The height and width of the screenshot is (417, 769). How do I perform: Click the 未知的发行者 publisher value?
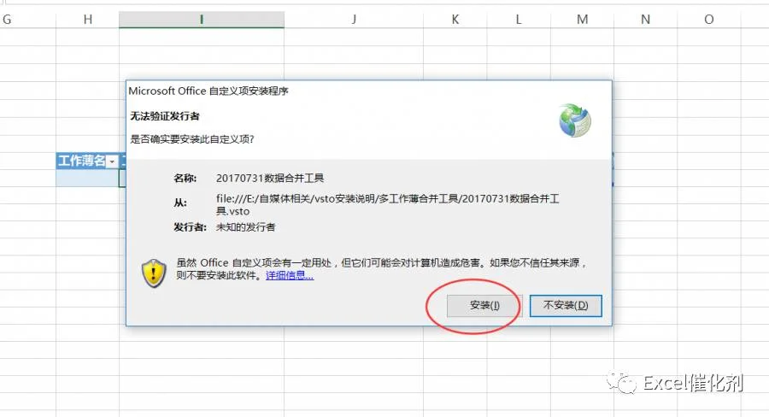pyautogui.click(x=246, y=227)
